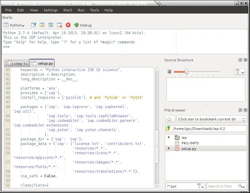Select PKG-INFO file in file browser
Viewport: 250px width, 193px height.
[206, 143]
